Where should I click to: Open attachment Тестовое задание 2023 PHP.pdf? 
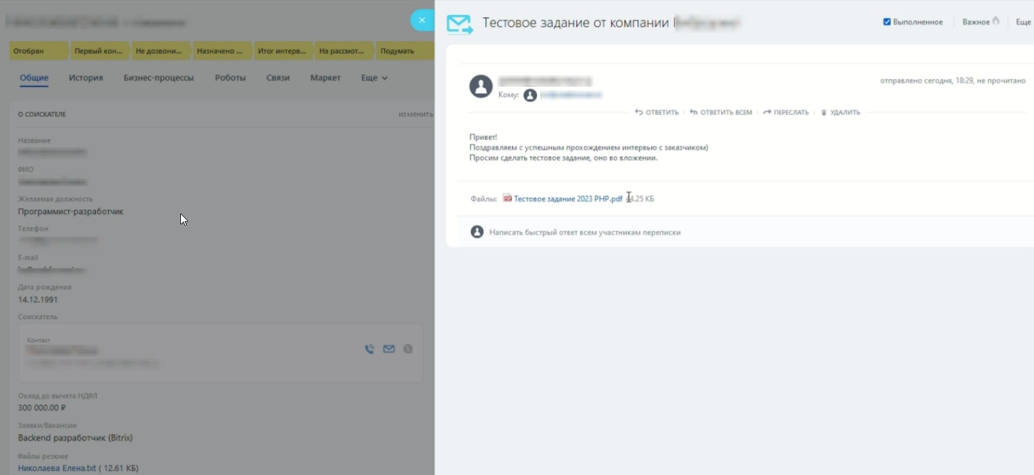click(568, 199)
